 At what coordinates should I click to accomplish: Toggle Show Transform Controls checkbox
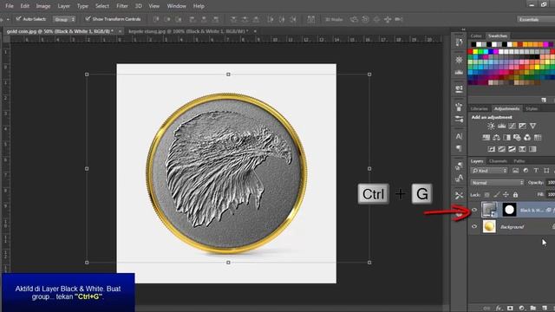click(x=88, y=19)
